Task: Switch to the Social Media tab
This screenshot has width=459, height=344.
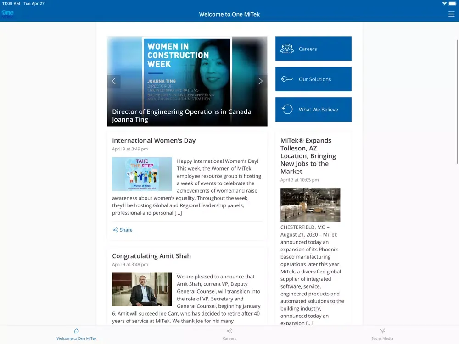Action: pyautogui.click(x=382, y=335)
